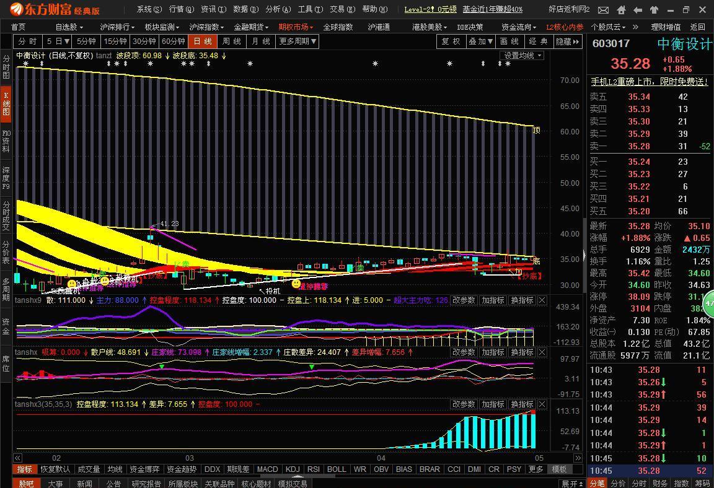The width and height of the screenshot is (714, 488).
Task: Open the 分析(A) menu
Action: (277, 9)
